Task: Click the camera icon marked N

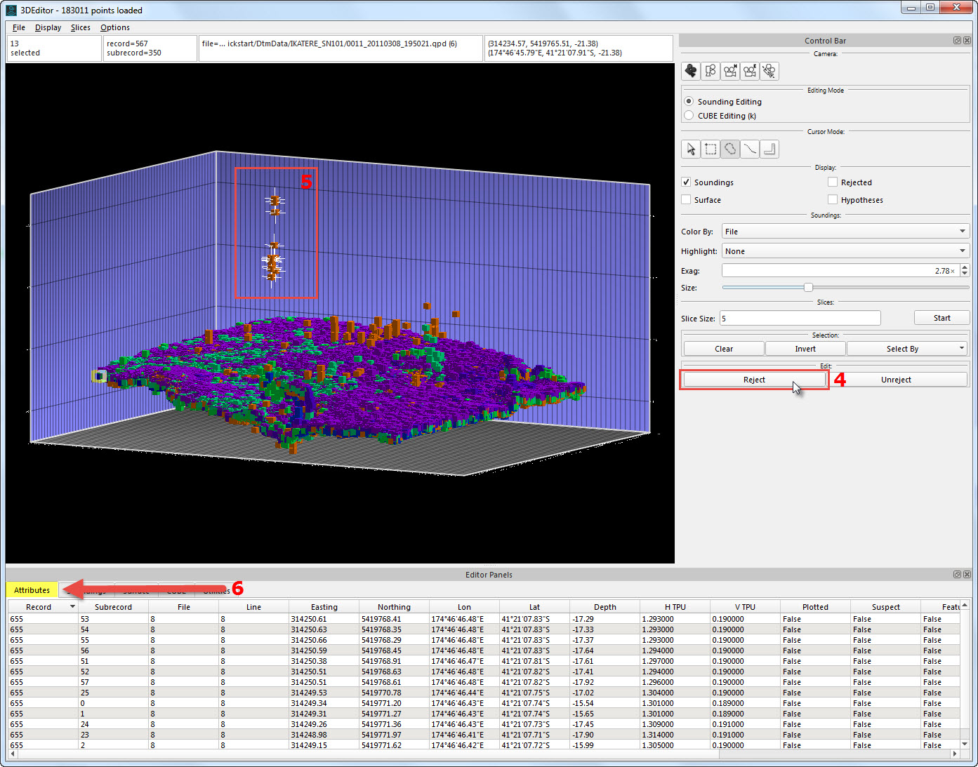Action: [730, 71]
